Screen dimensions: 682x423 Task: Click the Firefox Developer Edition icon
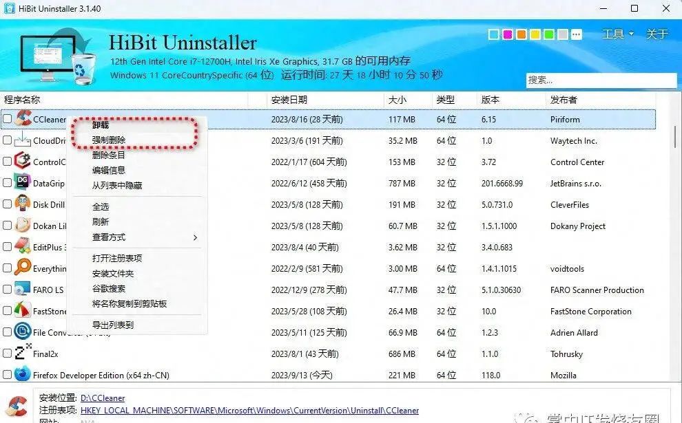21,375
